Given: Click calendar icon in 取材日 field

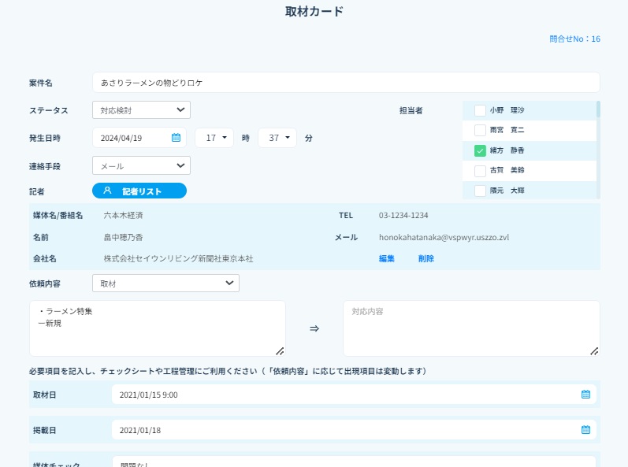Looking at the screenshot, I should click(x=585, y=395).
